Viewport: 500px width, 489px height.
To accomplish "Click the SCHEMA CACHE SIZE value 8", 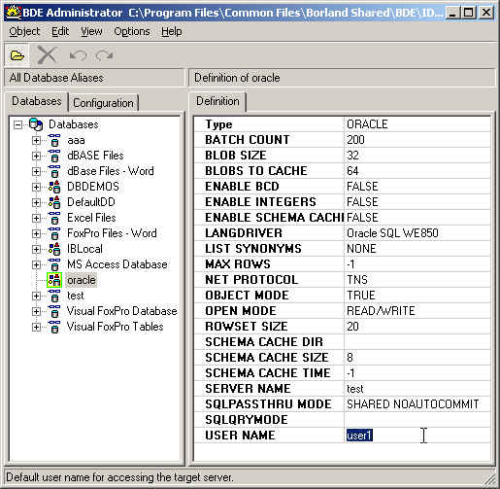I will (x=350, y=358).
